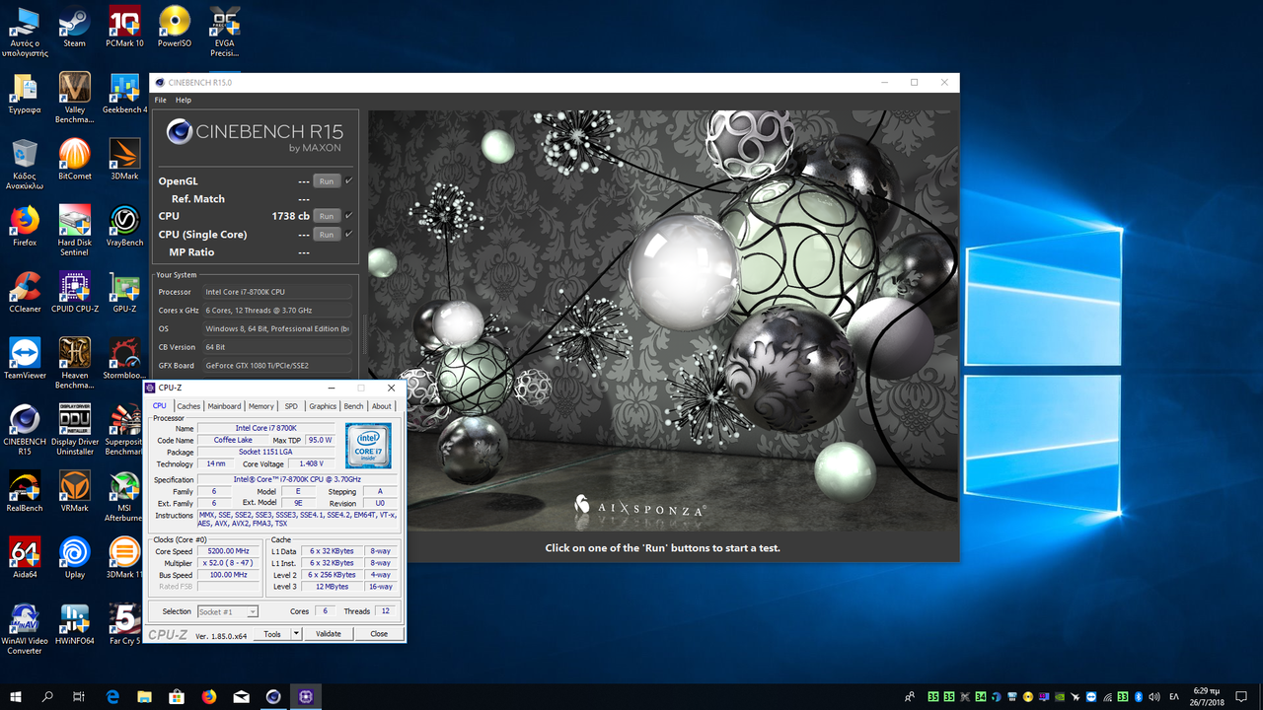This screenshot has height=710, width=1263.
Task: Open Valley Benchmark desktop icon
Action: [74, 98]
